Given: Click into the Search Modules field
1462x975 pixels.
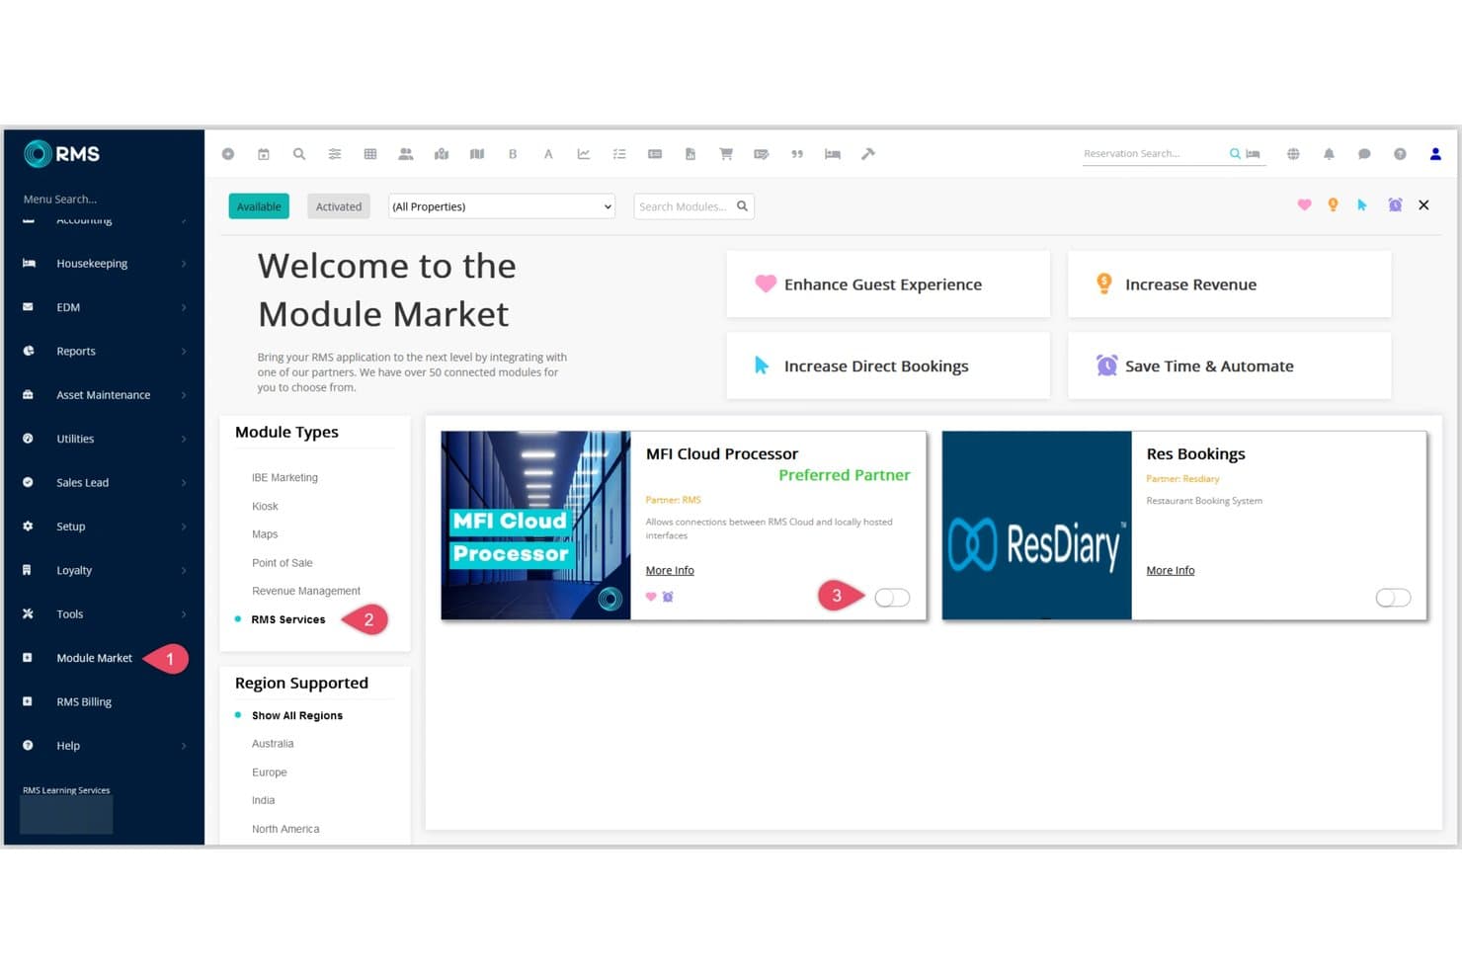Looking at the screenshot, I should (x=693, y=206).
